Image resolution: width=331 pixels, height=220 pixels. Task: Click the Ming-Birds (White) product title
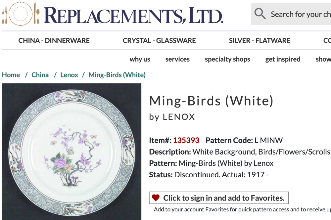pos(211,101)
